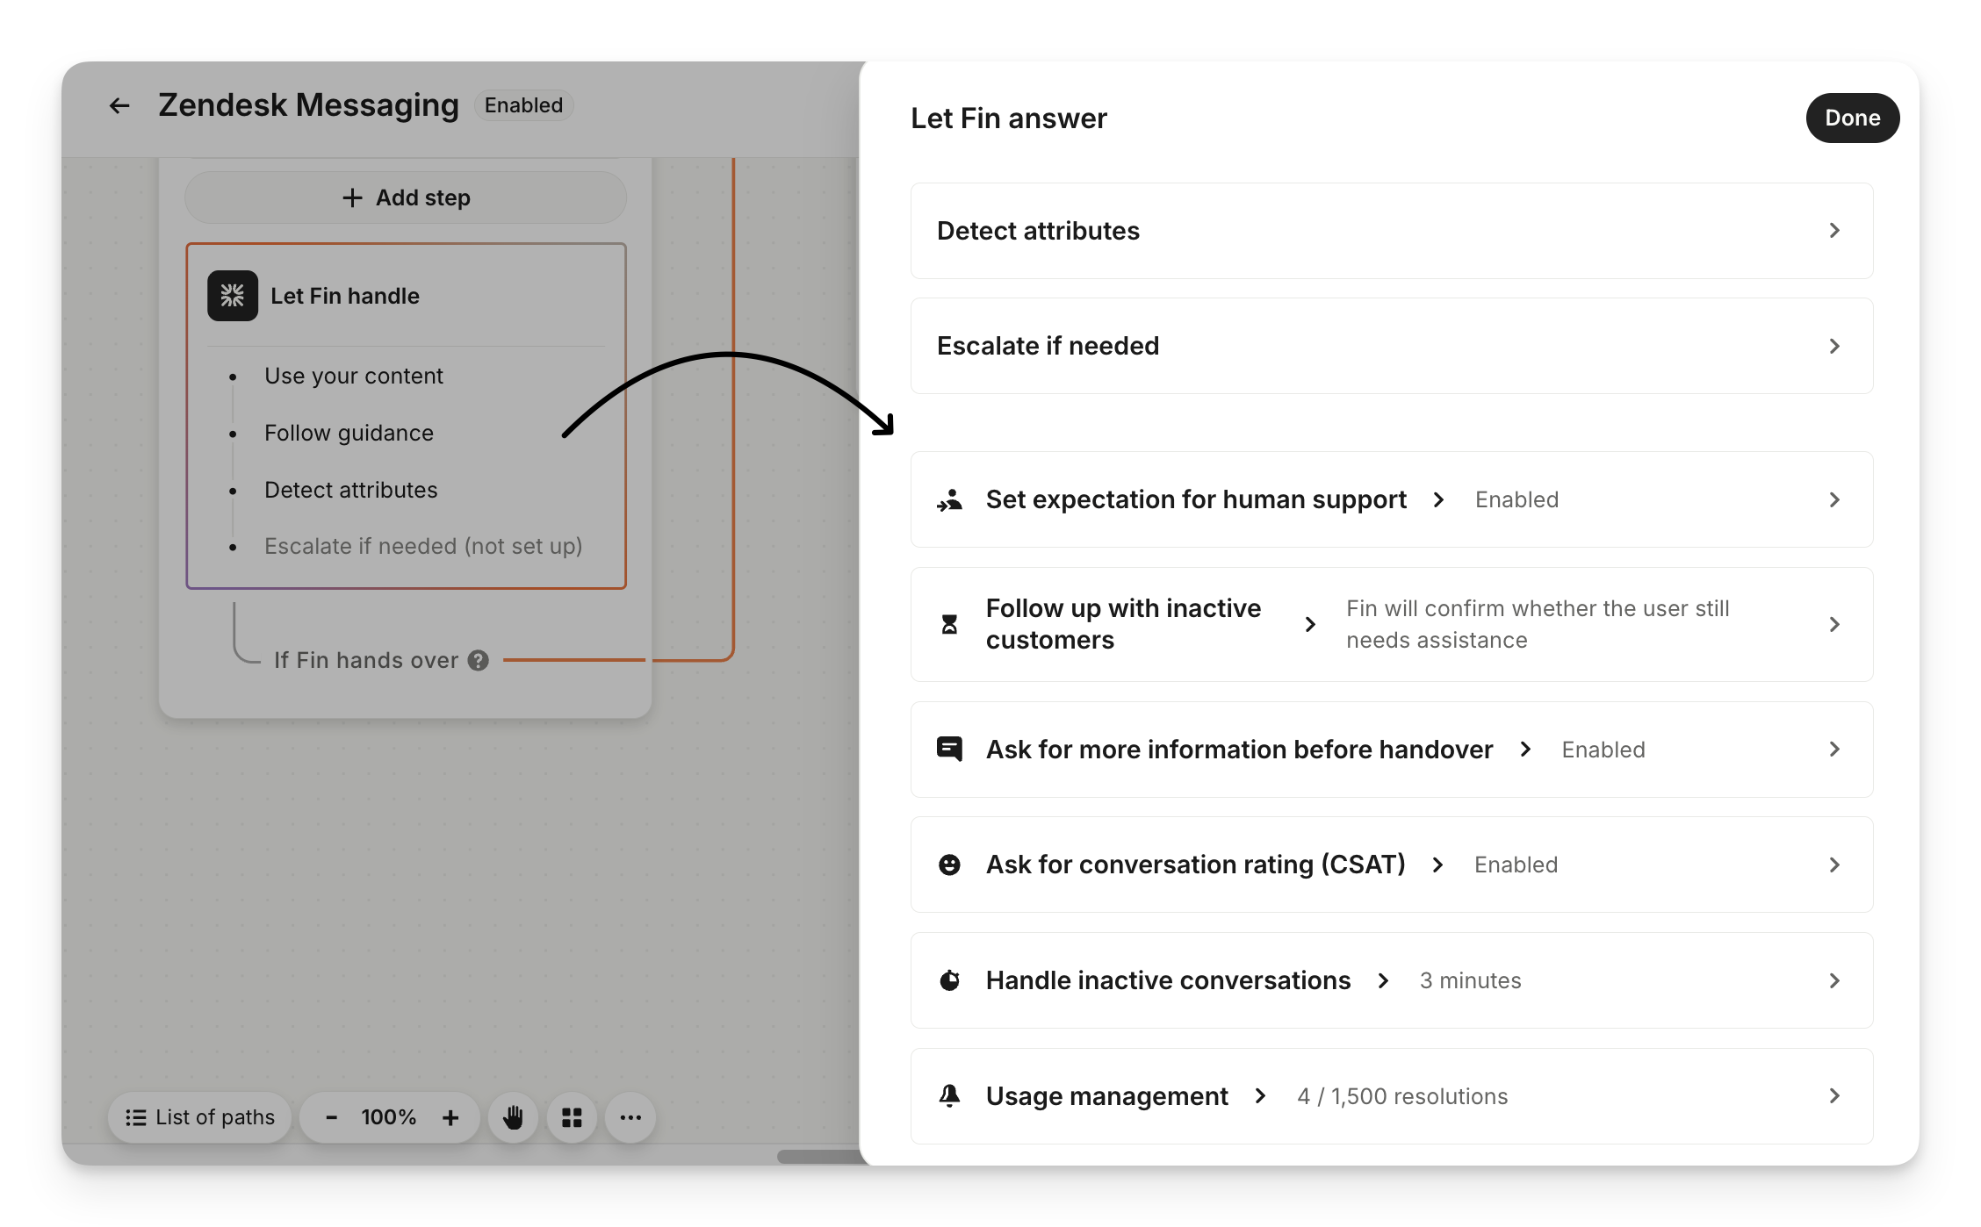
Task: Click the help question mark near If Fin hands over
Action: click(x=479, y=660)
